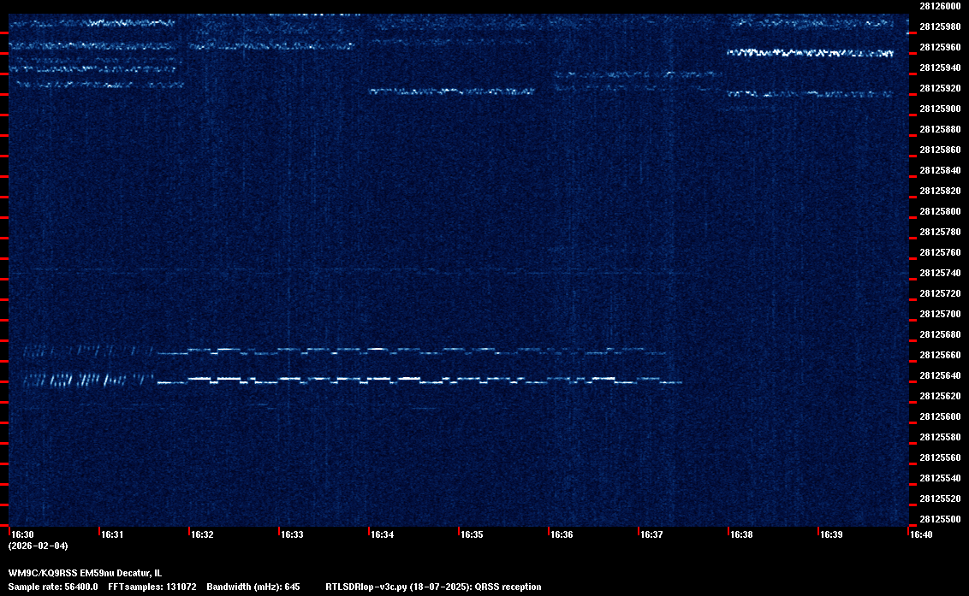Select the 16:34 time marker
The width and height of the screenshot is (969, 596).
[x=382, y=534]
